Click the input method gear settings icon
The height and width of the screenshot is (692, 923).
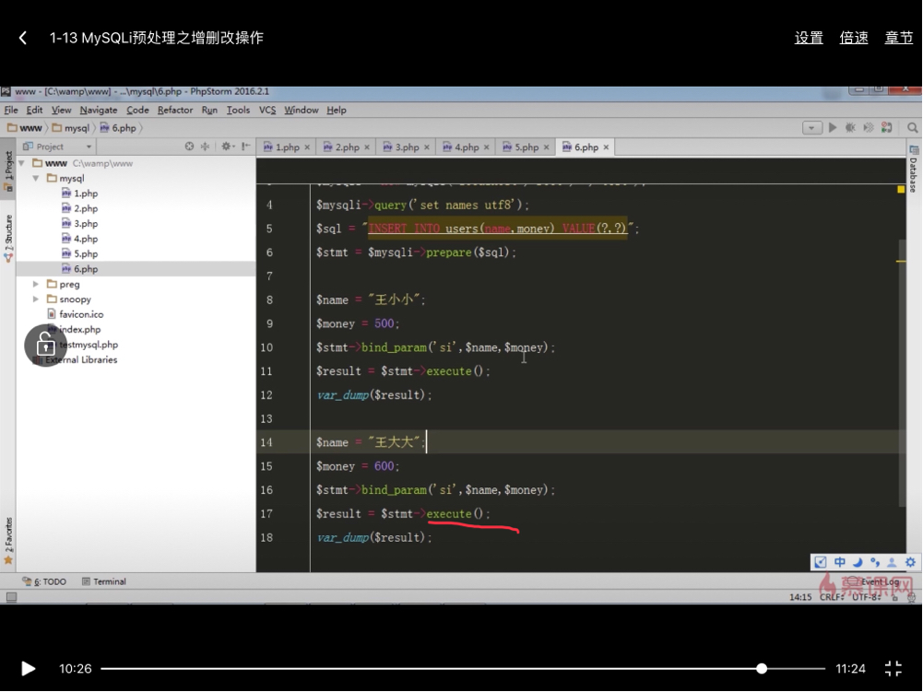click(910, 562)
